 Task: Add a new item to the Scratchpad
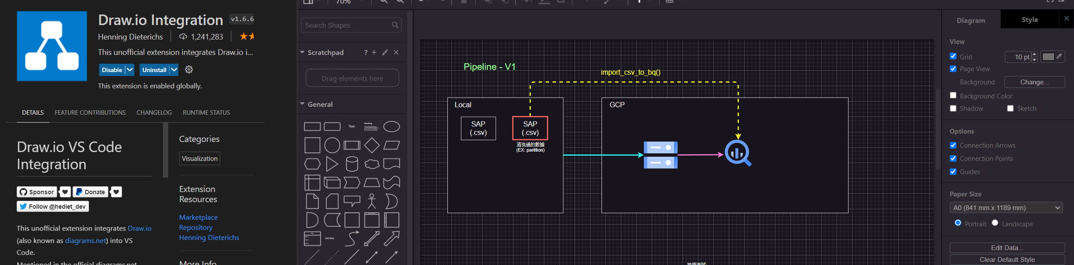(x=374, y=52)
